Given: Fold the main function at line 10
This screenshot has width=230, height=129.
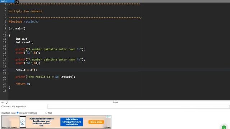Looking at the screenshot, I should (x=8, y=35).
